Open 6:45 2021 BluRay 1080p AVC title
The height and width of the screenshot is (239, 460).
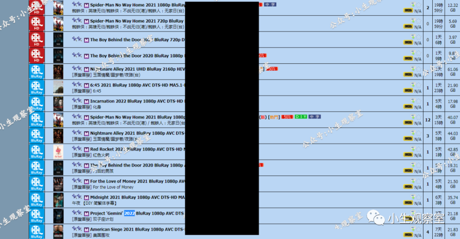(138, 85)
